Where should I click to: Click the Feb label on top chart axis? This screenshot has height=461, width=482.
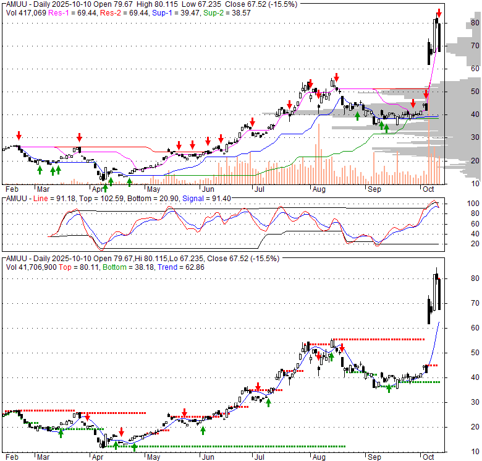point(12,189)
